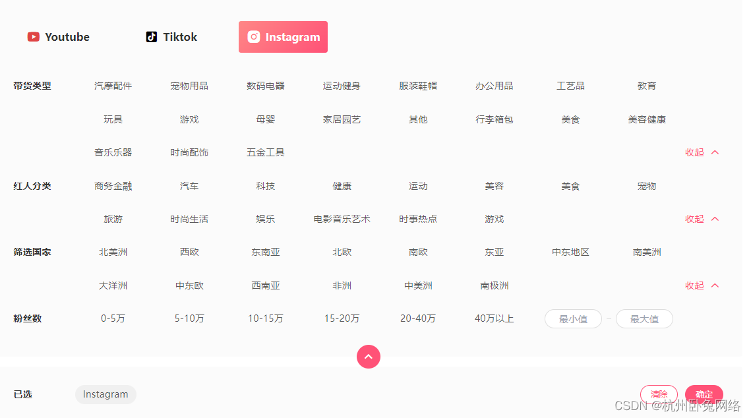Collapse the 带货类型 section via 收起

point(702,152)
